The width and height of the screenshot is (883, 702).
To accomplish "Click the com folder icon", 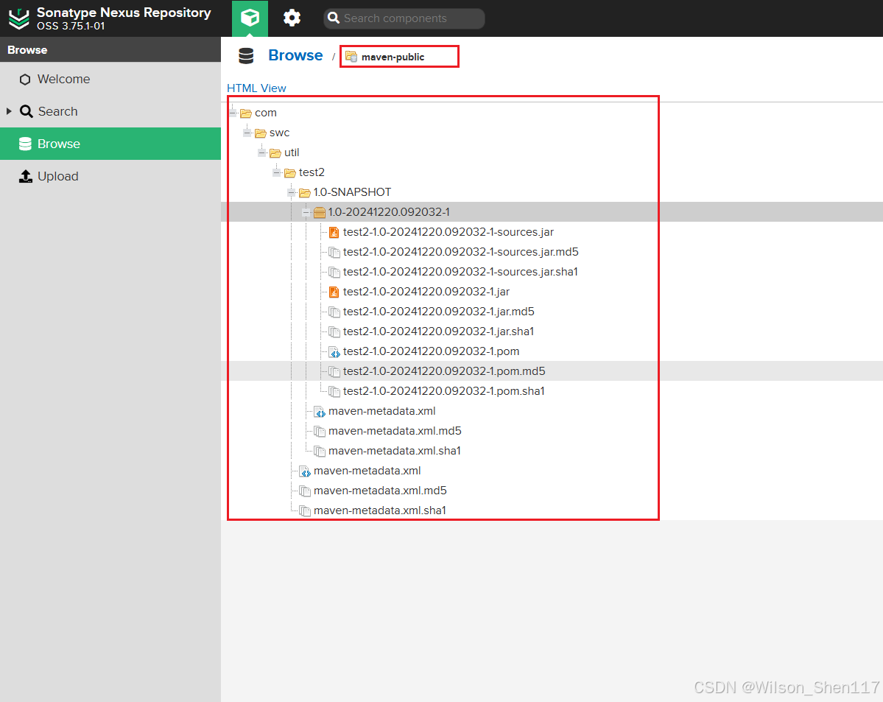I will [x=245, y=113].
